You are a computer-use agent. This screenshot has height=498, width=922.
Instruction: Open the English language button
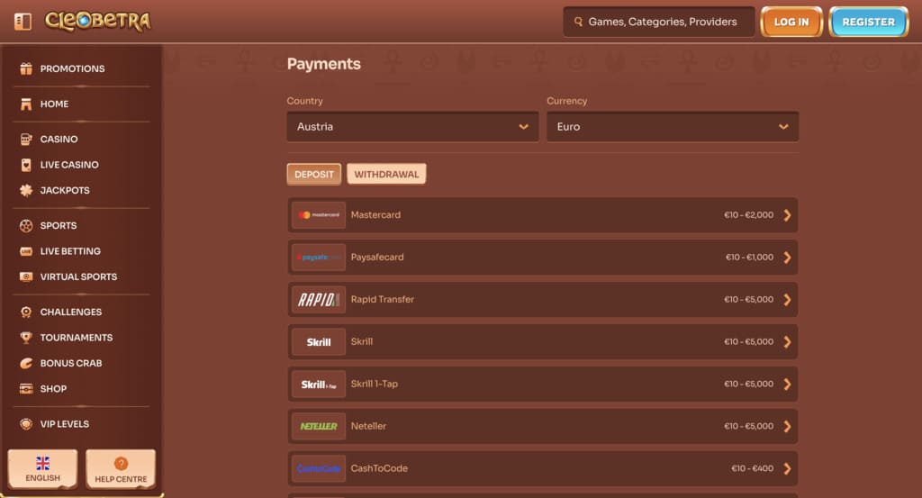pos(43,469)
